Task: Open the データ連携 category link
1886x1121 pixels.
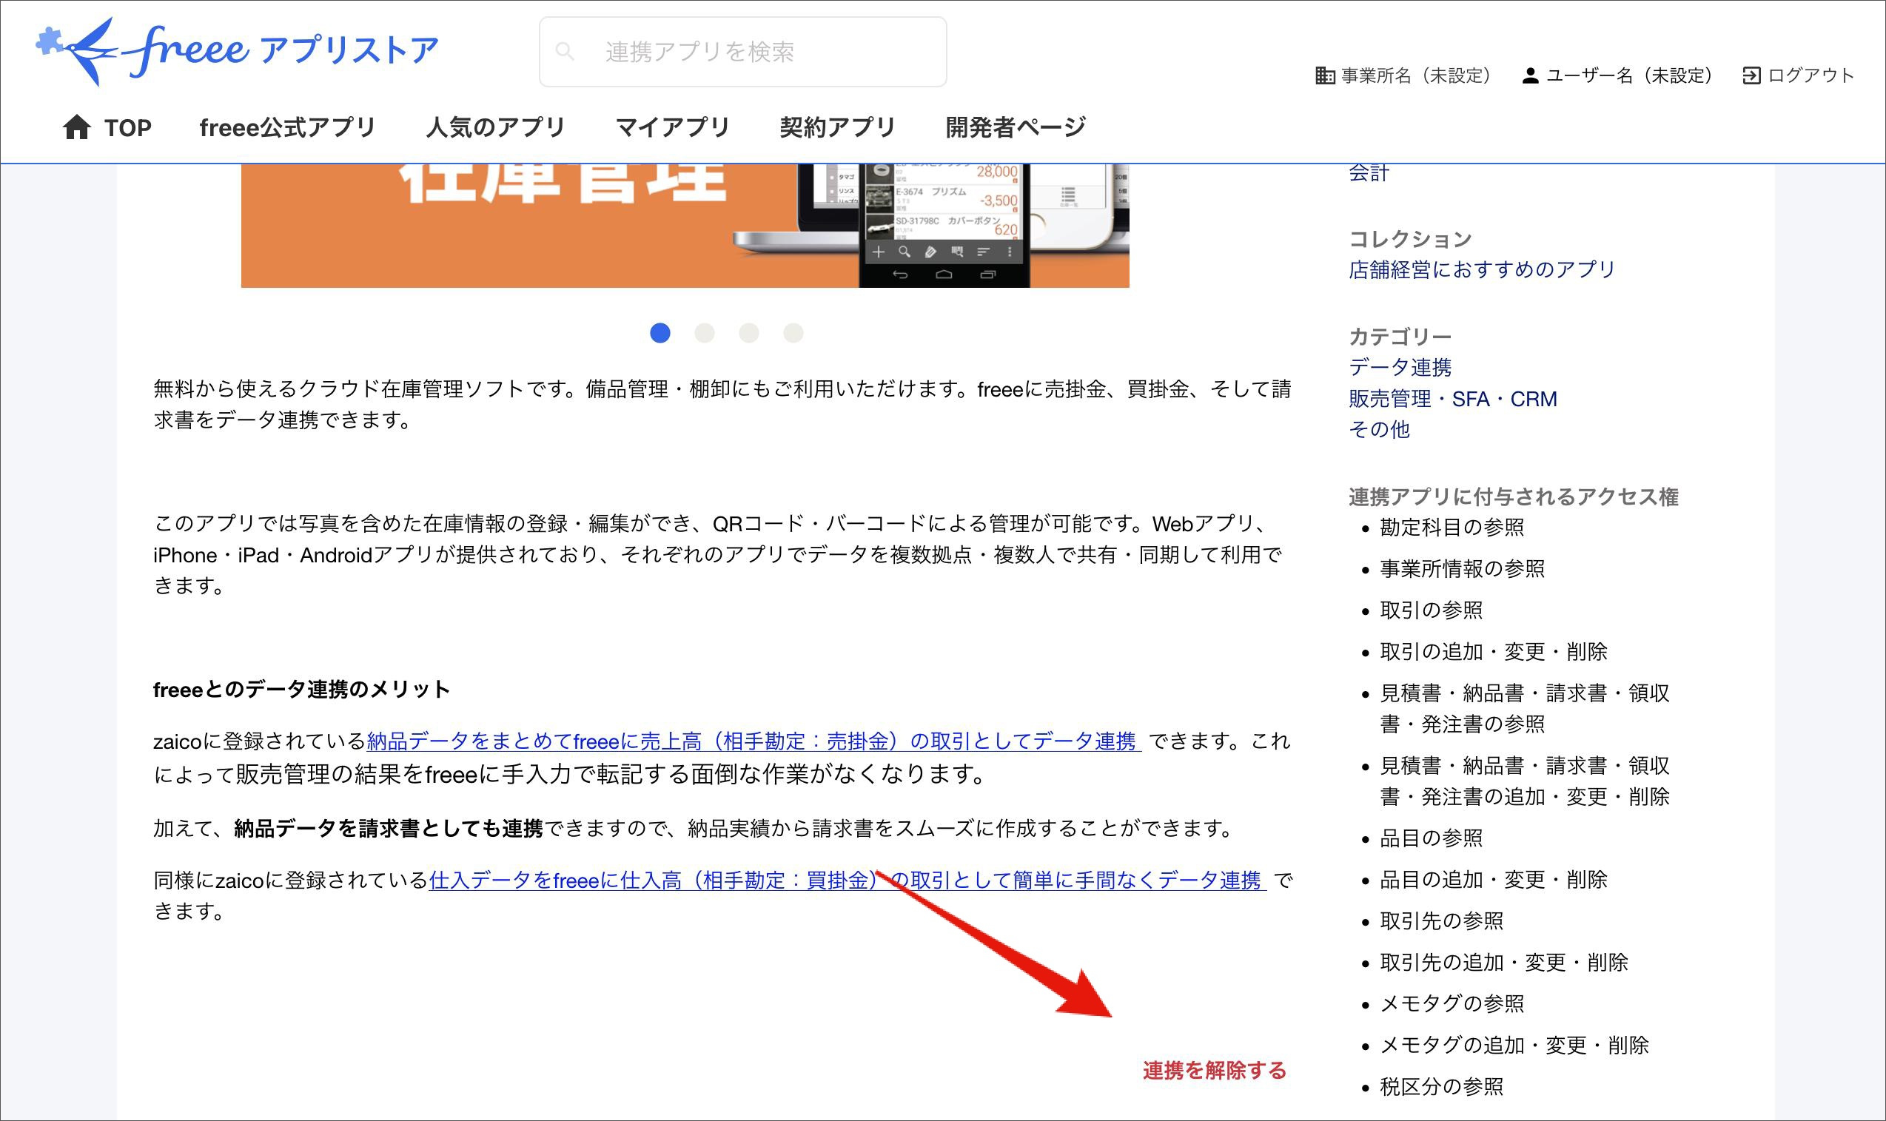Action: pos(1400,368)
